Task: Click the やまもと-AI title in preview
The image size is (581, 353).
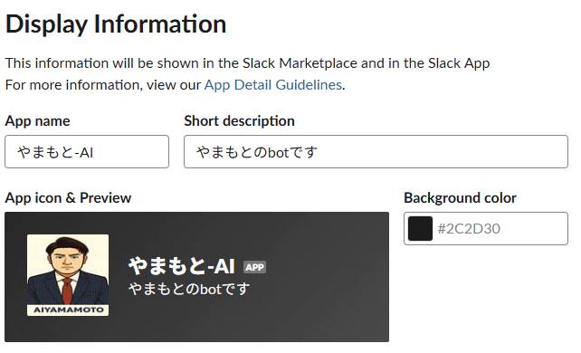Action: tap(182, 266)
